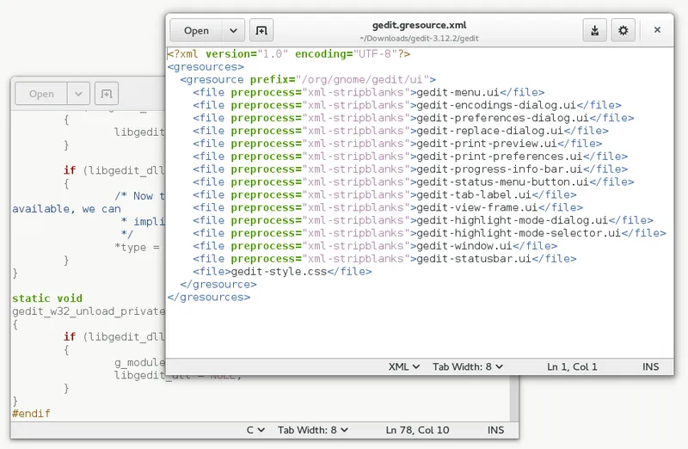Open Tab Width: 8 dropdown in front window
This screenshot has width=688, height=449.
click(468, 366)
